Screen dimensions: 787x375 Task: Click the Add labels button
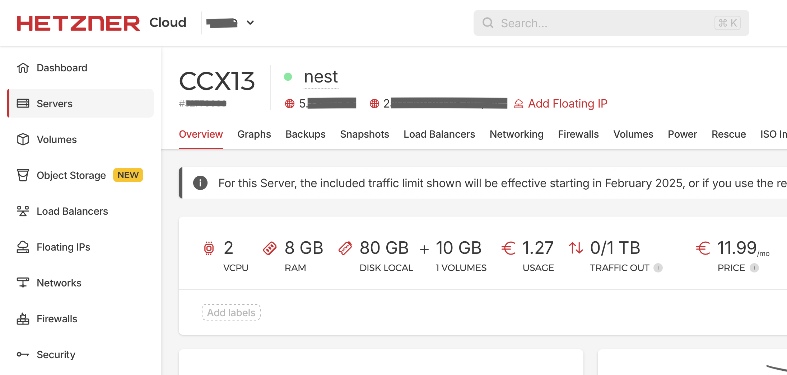(x=231, y=313)
